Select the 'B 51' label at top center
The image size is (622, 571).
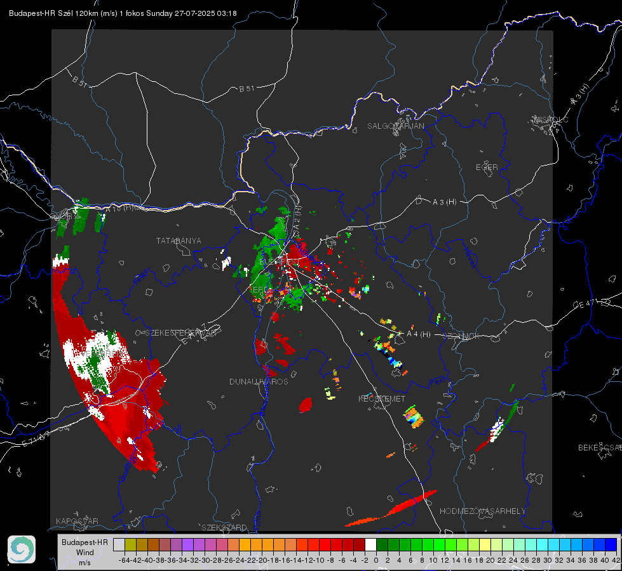(x=247, y=89)
